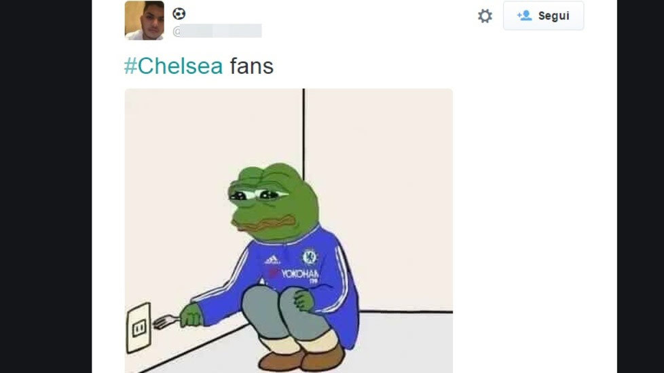Click the word fans in the tweet
Image resolution: width=664 pixels, height=373 pixels.
251,66
